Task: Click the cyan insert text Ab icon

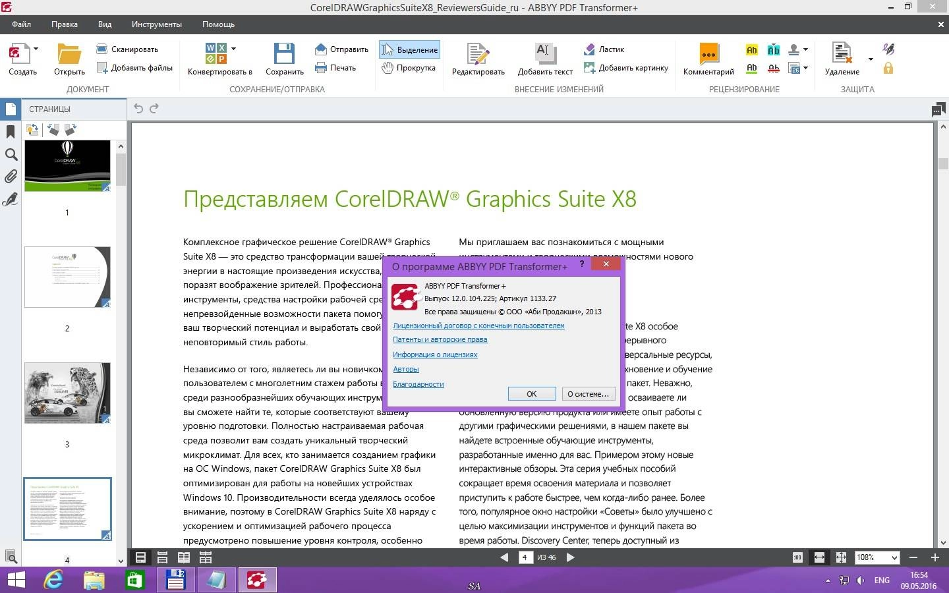Action: (774, 49)
